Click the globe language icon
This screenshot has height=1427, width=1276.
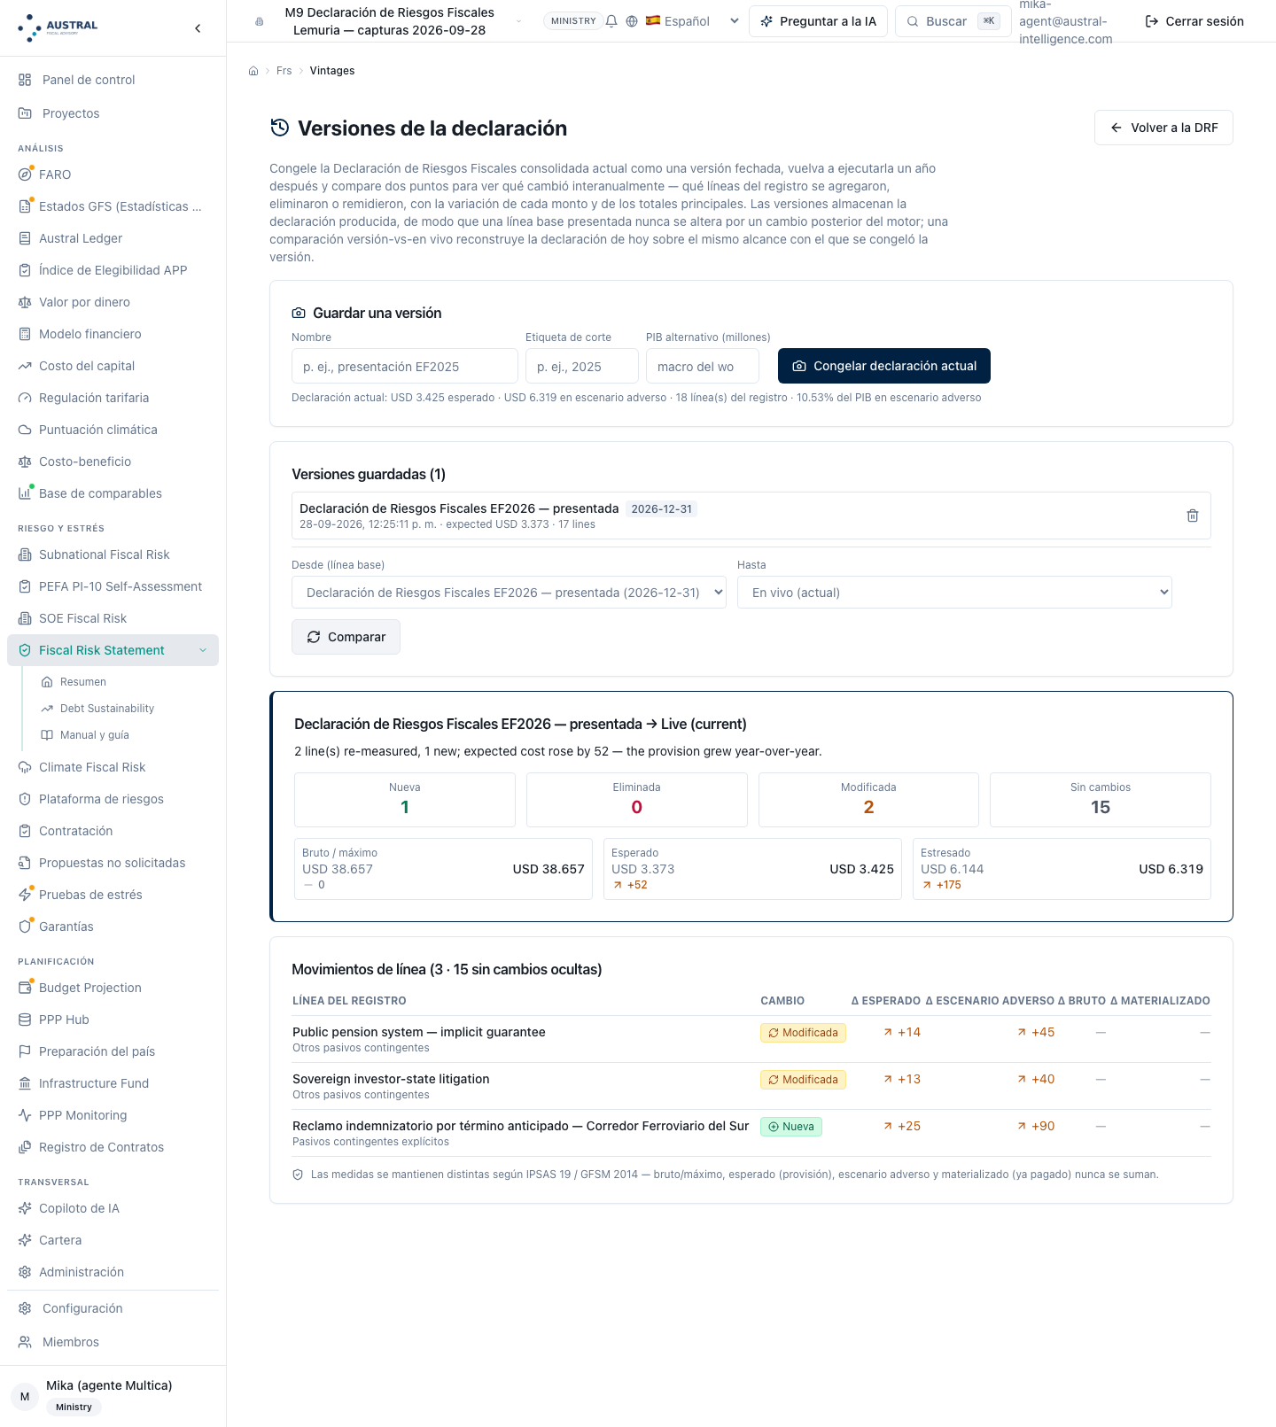click(632, 21)
